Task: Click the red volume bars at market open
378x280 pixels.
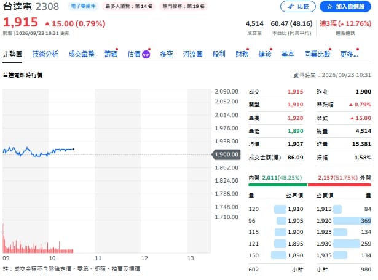Action: [x=3, y=239]
